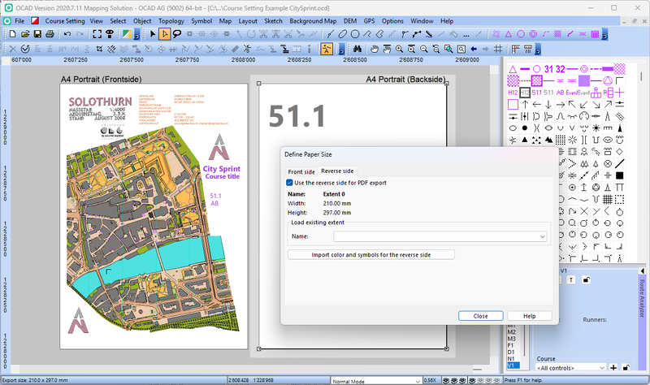The height and width of the screenshot is (385, 650).
Task: Open the All controls course dropdown
Action: pyautogui.click(x=570, y=368)
